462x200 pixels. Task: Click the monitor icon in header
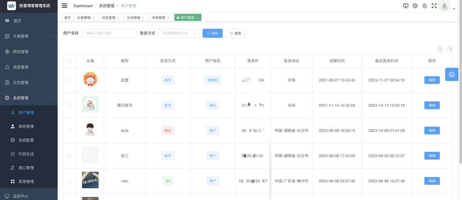(406, 6)
